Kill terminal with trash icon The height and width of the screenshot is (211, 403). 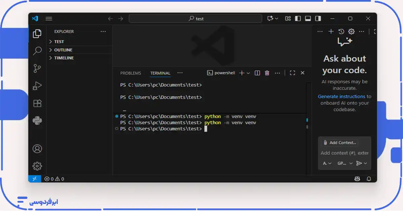pos(267,73)
